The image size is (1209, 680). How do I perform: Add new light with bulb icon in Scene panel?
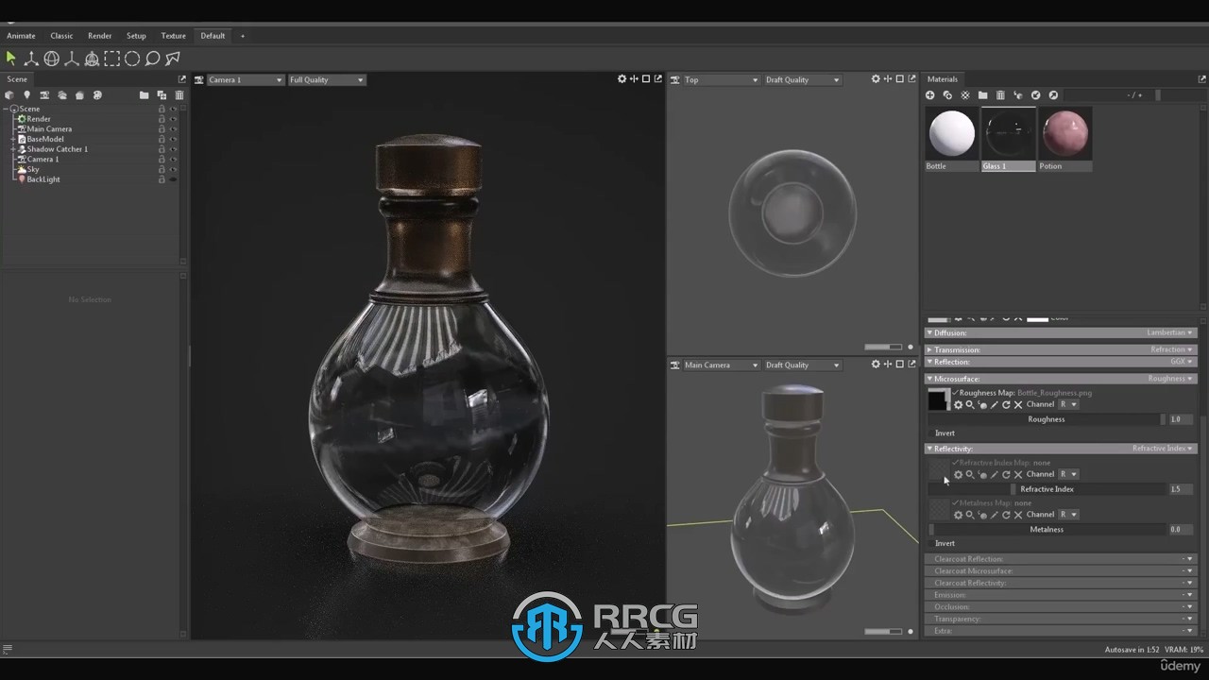(x=26, y=95)
